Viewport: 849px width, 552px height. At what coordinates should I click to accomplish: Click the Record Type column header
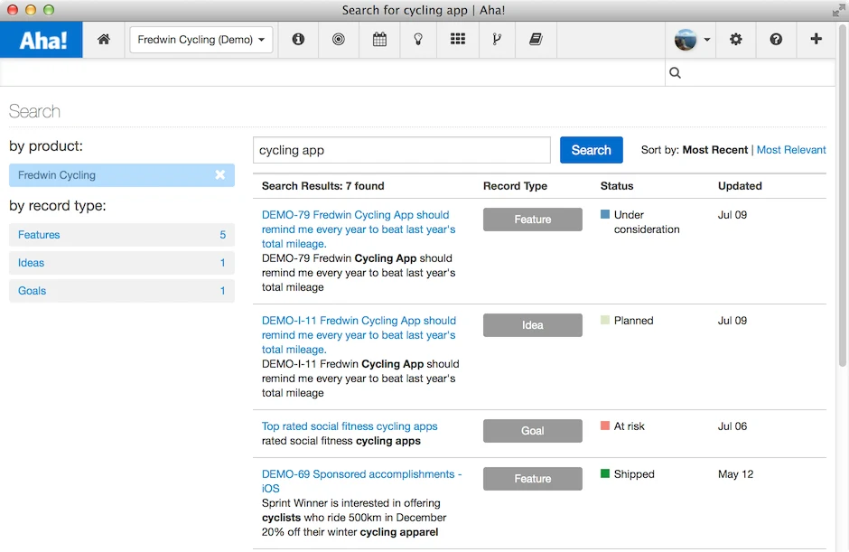(x=515, y=186)
